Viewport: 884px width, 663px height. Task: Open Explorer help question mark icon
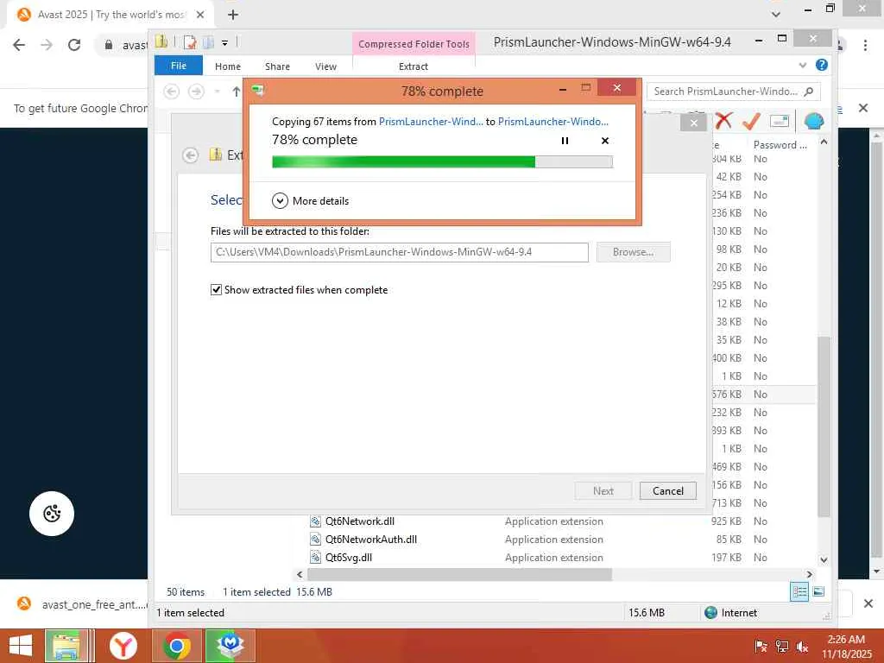[822, 65]
